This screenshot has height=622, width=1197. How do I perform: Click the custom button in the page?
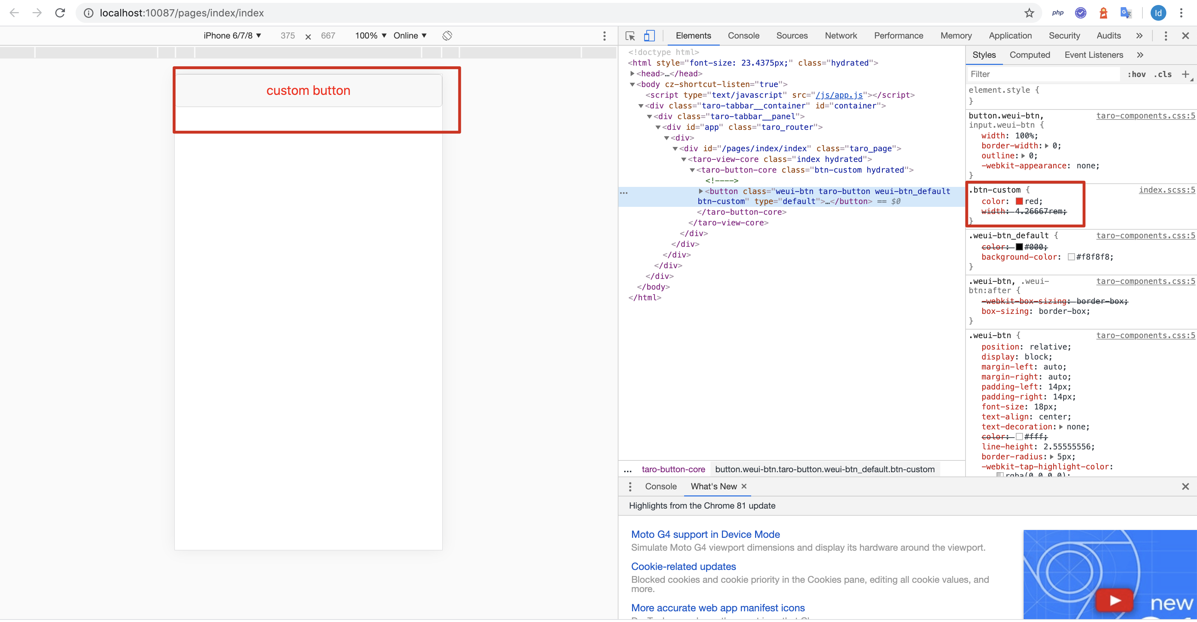pos(308,91)
